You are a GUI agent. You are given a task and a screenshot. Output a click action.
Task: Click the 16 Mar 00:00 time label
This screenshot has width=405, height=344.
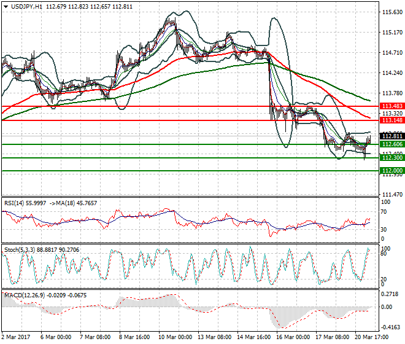pyautogui.click(x=293, y=337)
